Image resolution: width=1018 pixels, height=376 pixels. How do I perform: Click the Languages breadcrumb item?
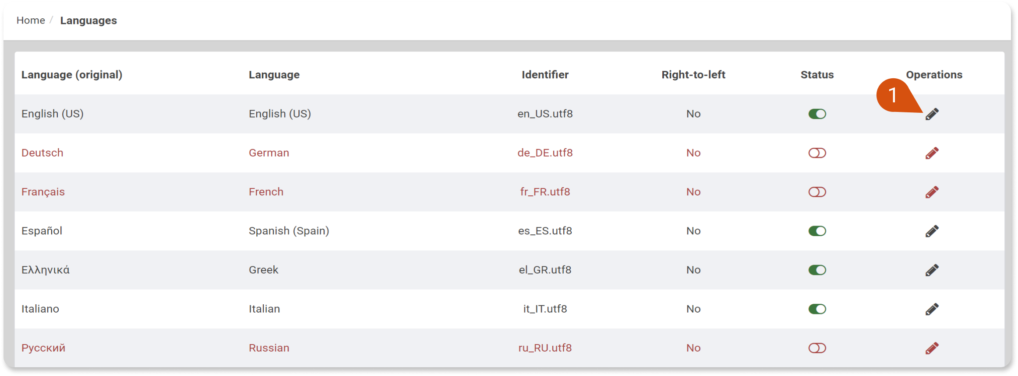point(88,21)
